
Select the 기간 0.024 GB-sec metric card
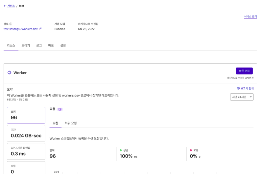pos(26,133)
